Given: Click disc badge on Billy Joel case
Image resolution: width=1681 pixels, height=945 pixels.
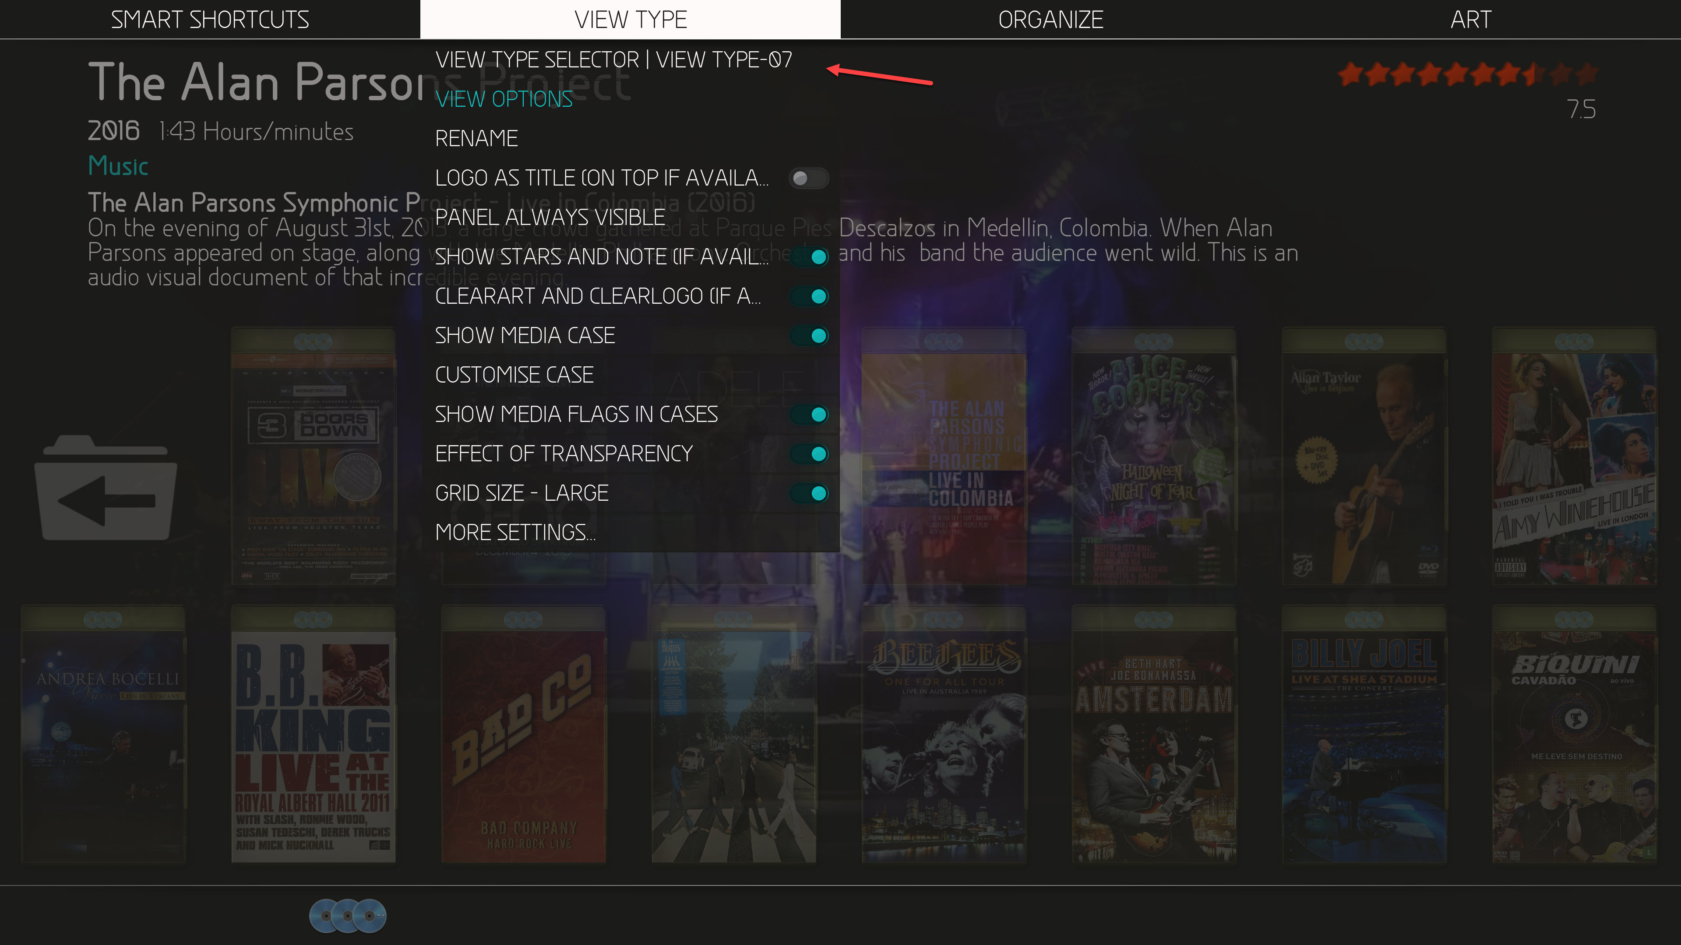Looking at the screenshot, I should coord(1364,619).
